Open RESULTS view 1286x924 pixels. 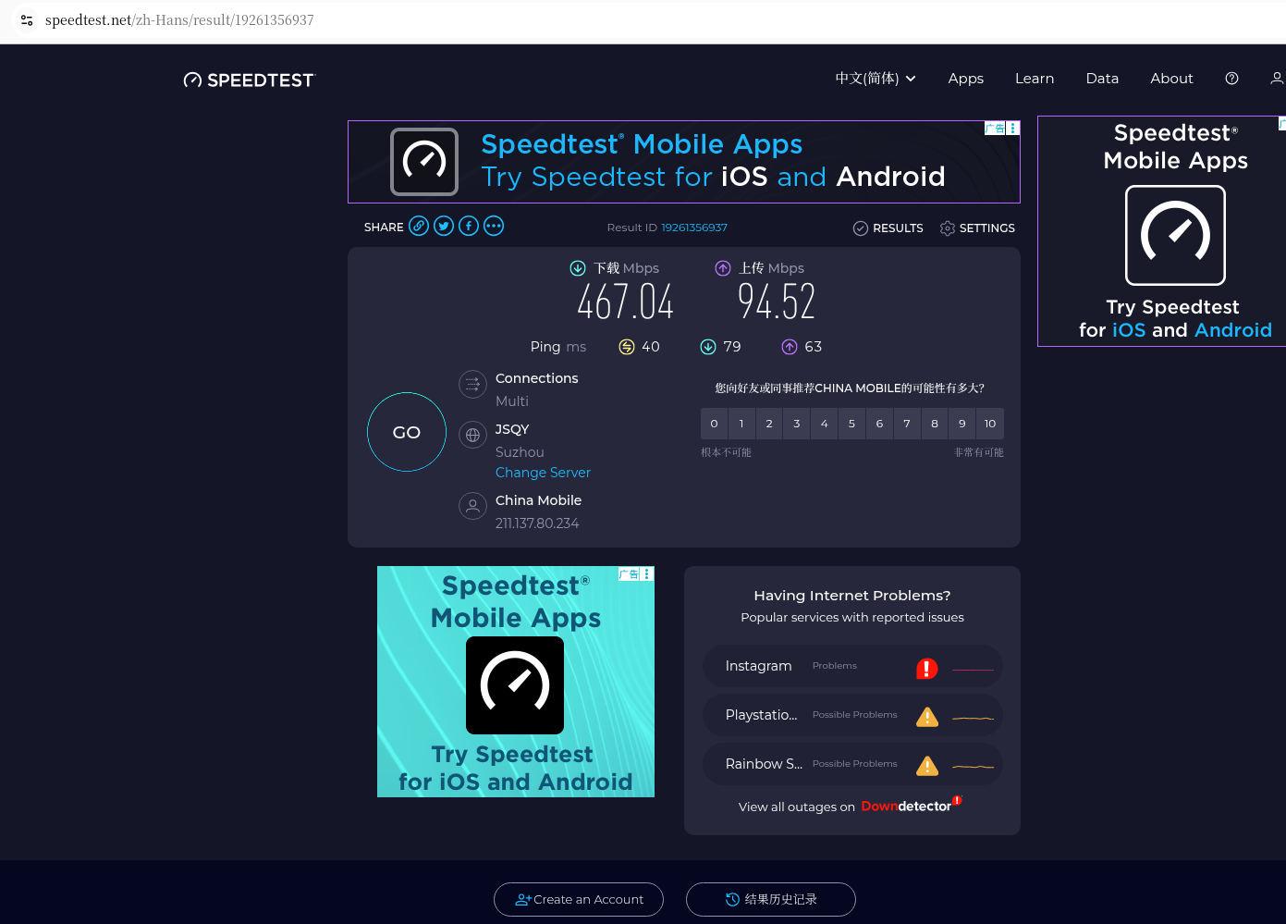click(888, 228)
